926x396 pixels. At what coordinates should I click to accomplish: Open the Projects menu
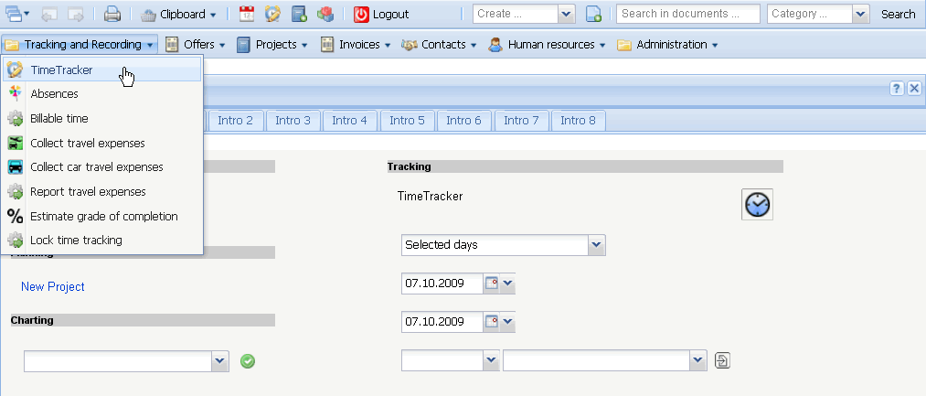tap(272, 44)
